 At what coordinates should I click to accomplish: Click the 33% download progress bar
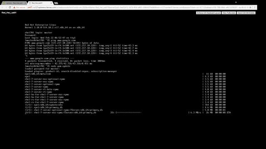point(128,113)
